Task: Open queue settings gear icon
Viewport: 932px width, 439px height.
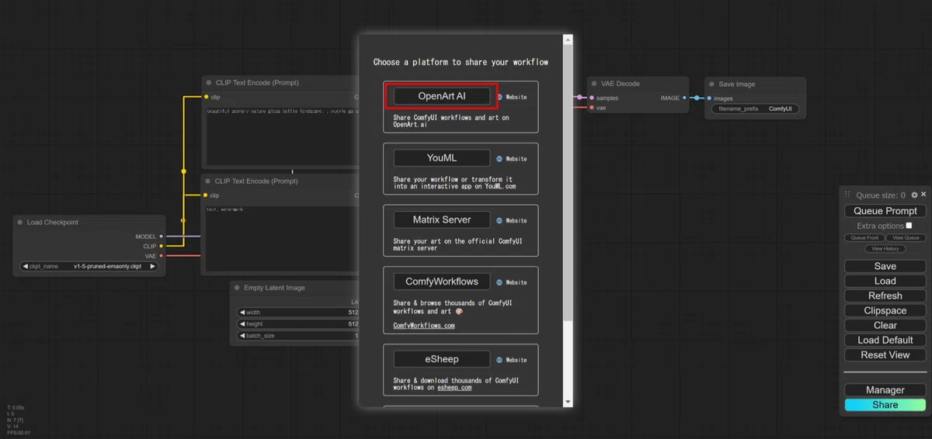Action: point(914,195)
